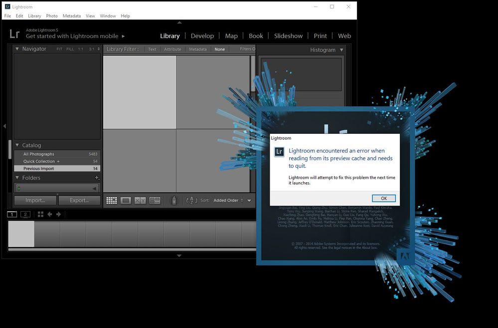Hide filmstrip bottom arrow
The height and width of the screenshot is (328, 498).
[179, 256]
